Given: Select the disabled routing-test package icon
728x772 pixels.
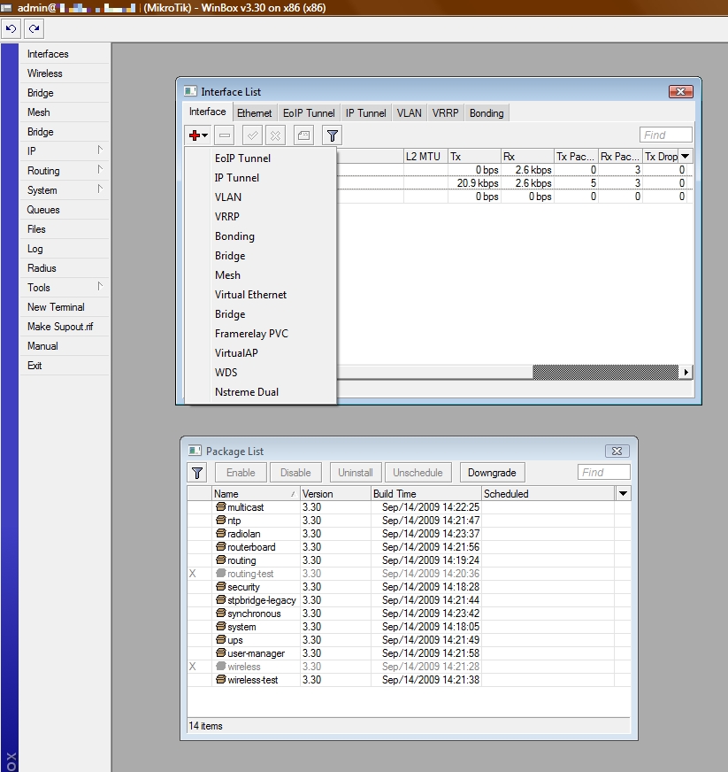Looking at the screenshot, I should [221, 573].
